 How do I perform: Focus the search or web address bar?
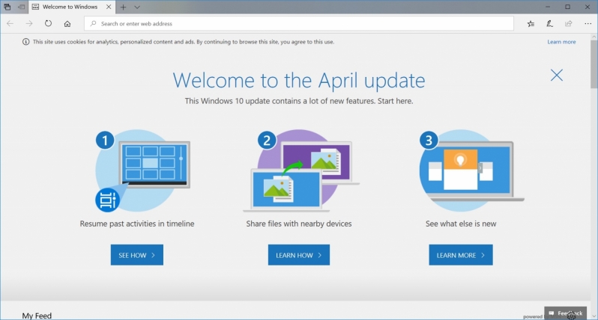tap(298, 24)
